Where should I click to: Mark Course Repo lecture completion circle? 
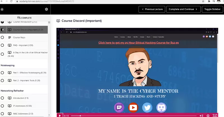coord(3,38)
